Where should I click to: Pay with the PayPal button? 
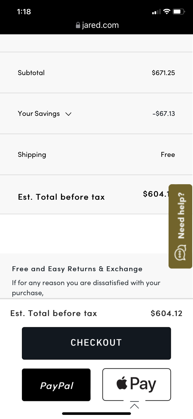(56, 385)
